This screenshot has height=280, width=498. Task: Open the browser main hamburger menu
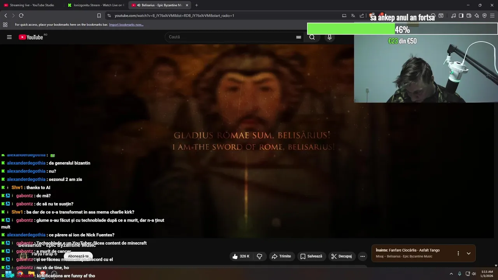tap(493, 16)
